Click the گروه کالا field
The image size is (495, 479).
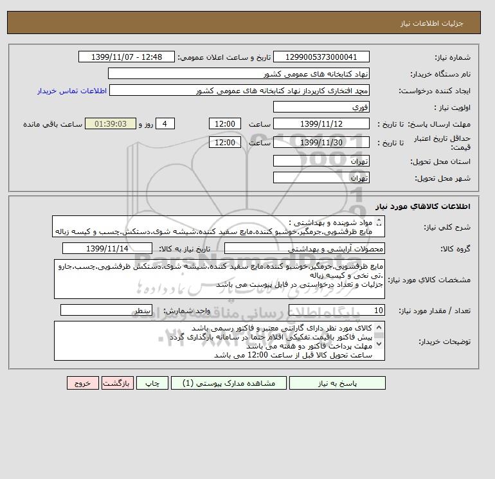click(x=304, y=248)
